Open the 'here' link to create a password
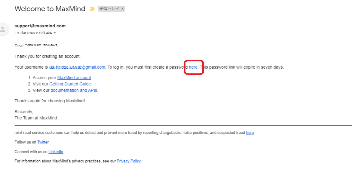Image resolution: width=352 pixels, height=179 pixels. click(x=193, y=67)
